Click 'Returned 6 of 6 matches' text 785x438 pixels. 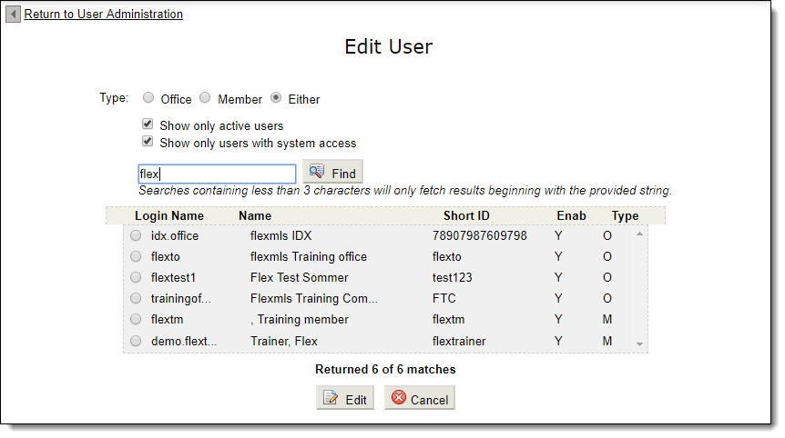[x=385, y=370]
